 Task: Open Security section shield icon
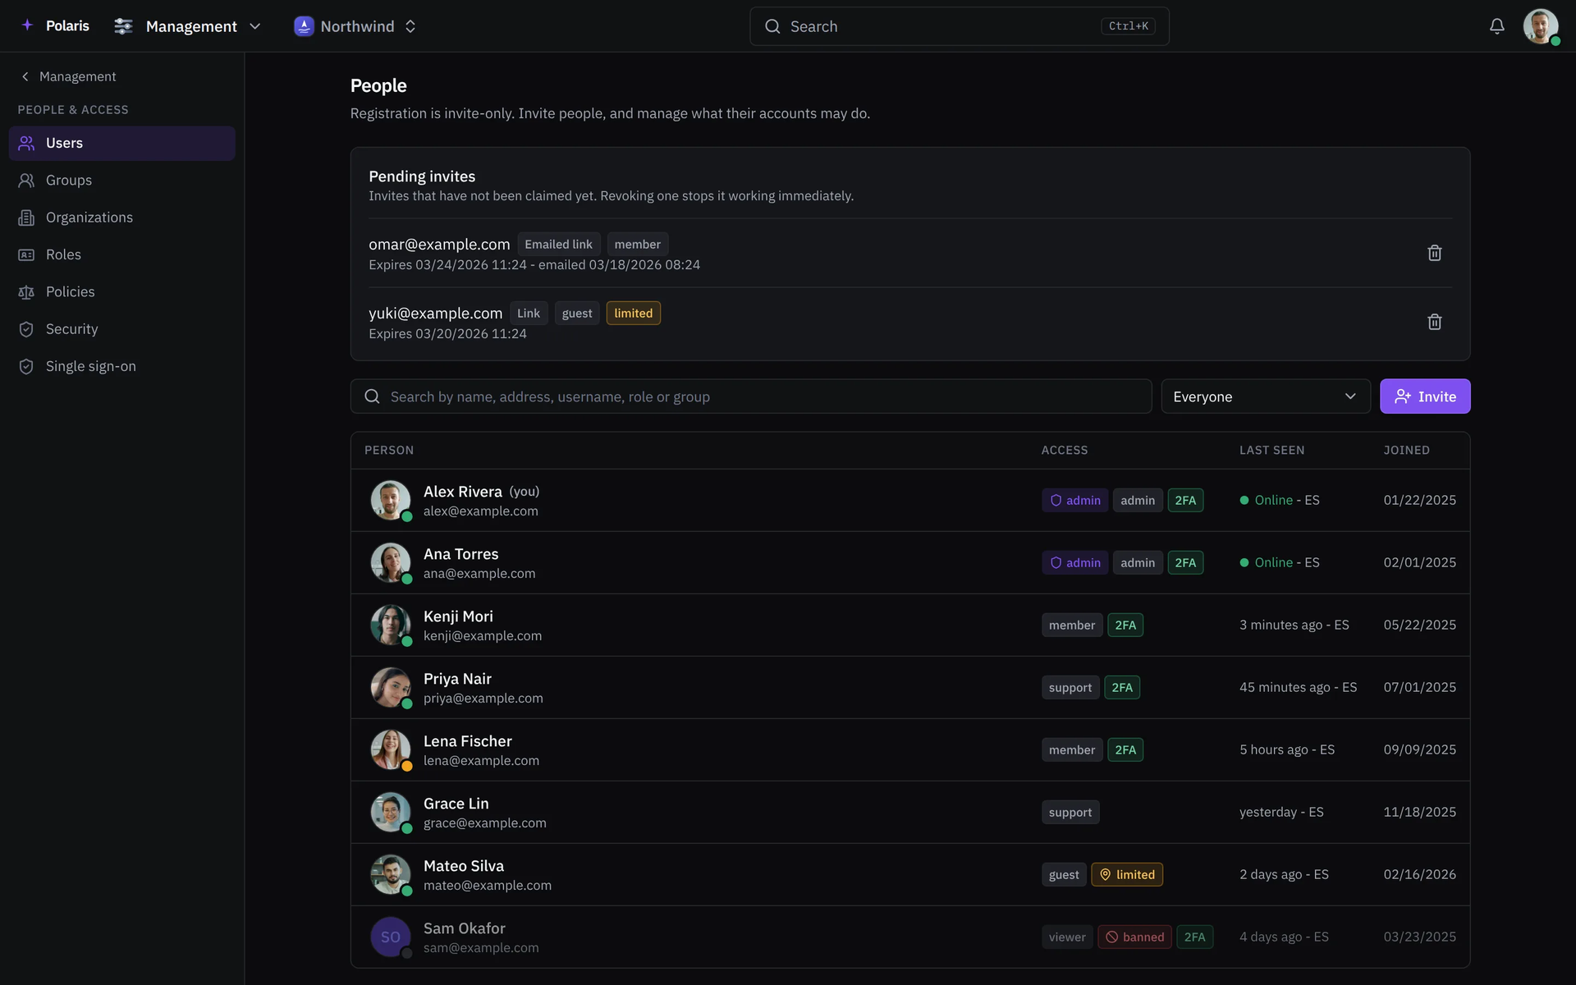[x=26, y=329]
